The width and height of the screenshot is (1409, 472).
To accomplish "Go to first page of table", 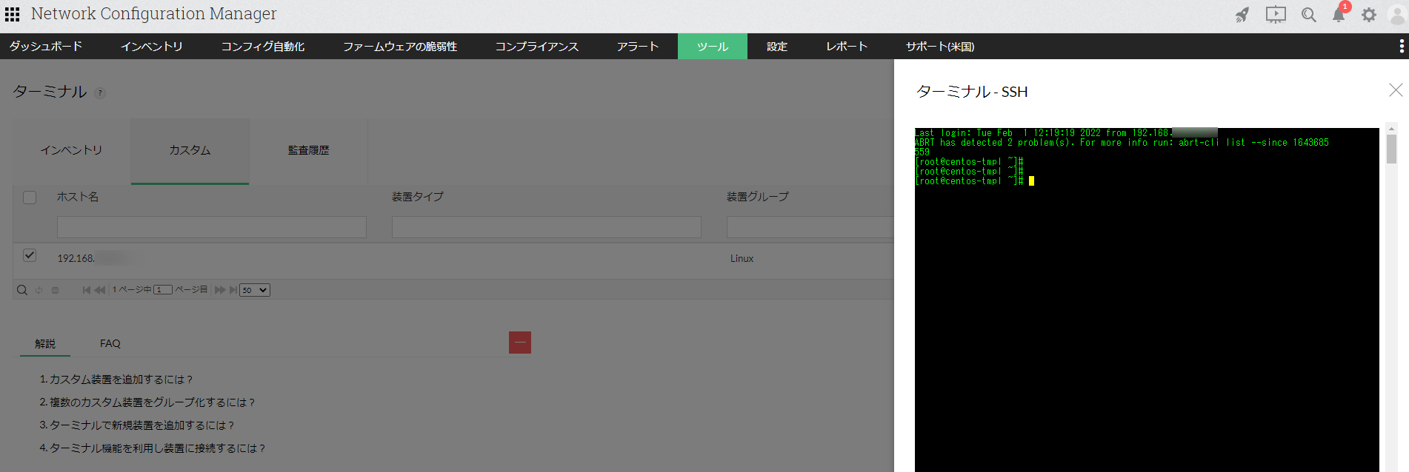I will [x=87, y=290].
